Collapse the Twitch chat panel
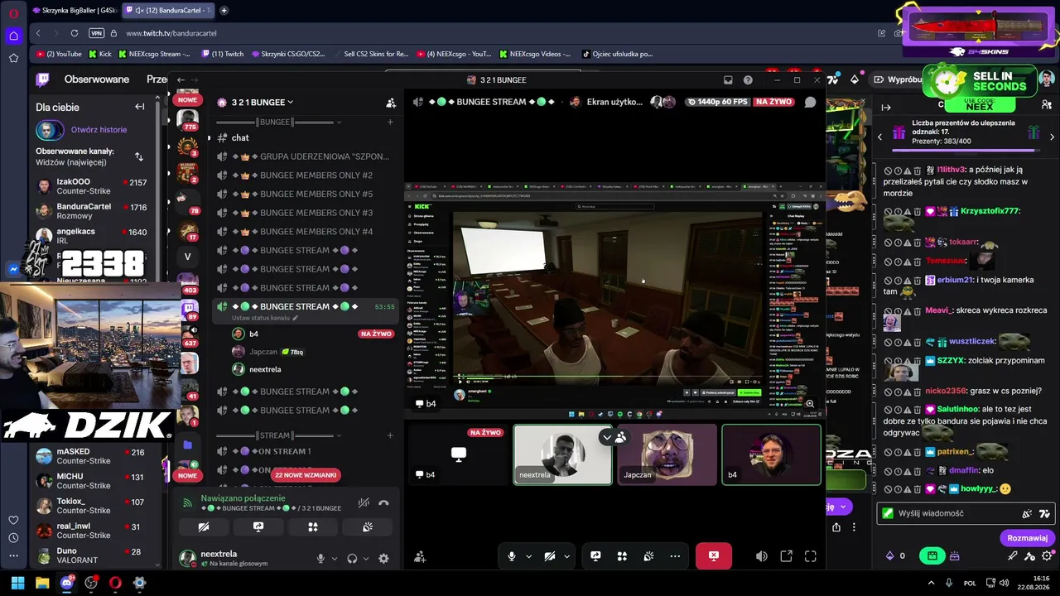The width and height of the screenshot is (1060, 596). coord(886,107)
